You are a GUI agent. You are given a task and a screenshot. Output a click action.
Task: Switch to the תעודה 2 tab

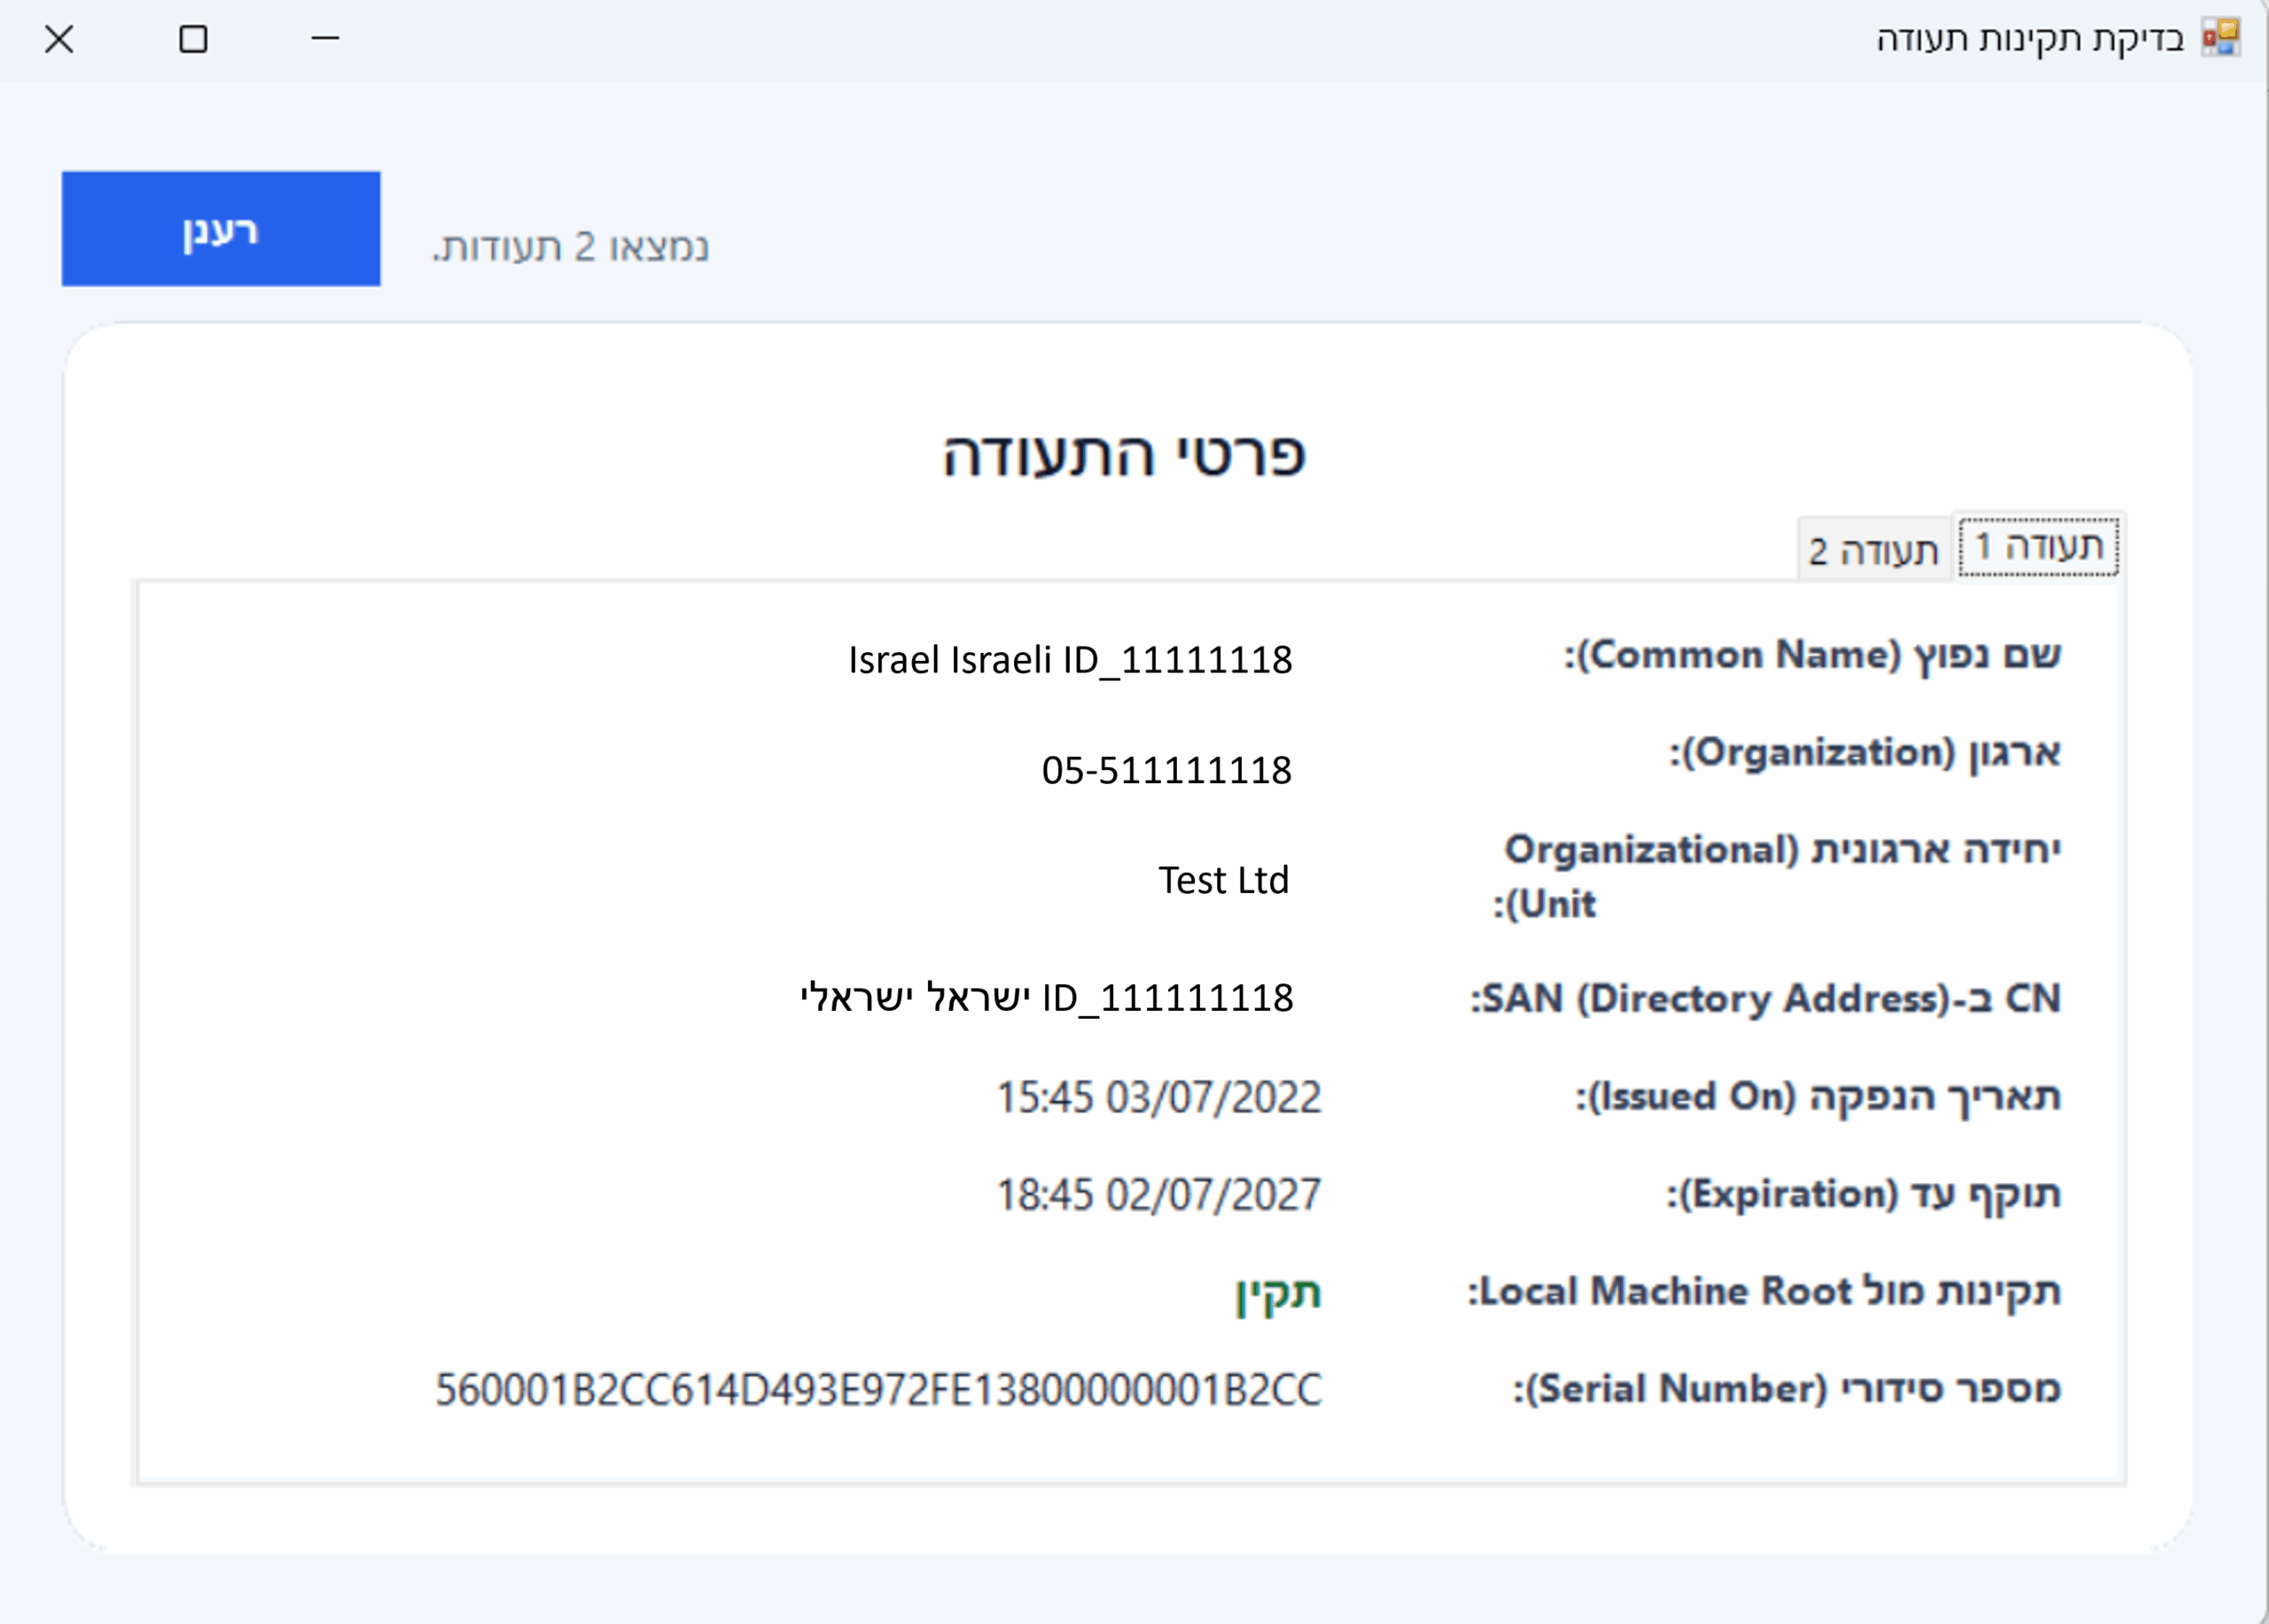[x=1873, y=551]
